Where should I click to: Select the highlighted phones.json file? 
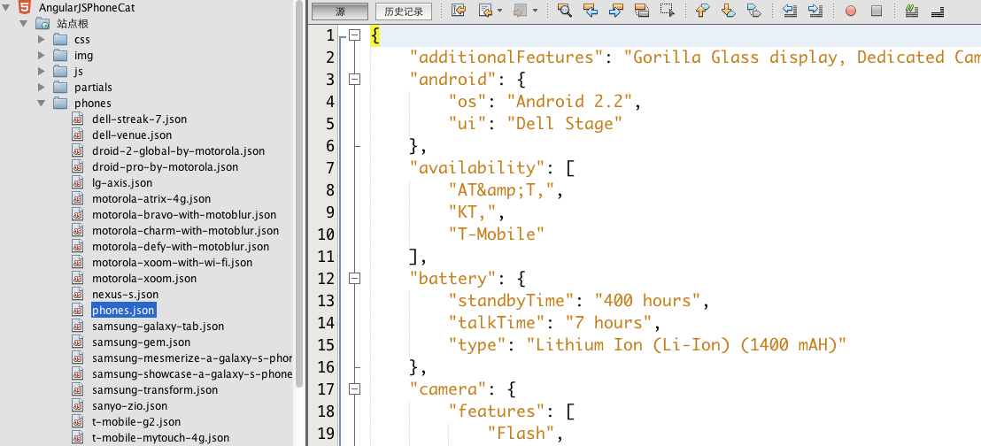[123, 311]
